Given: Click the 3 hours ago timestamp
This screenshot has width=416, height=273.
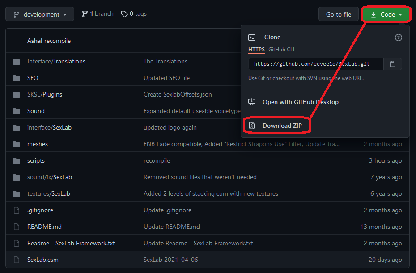Looking at the screenshot, I should click(x=385, y=160).
